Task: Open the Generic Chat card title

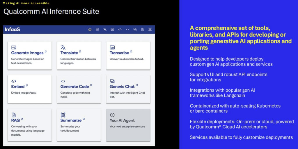Action: (x=122, y=86)
